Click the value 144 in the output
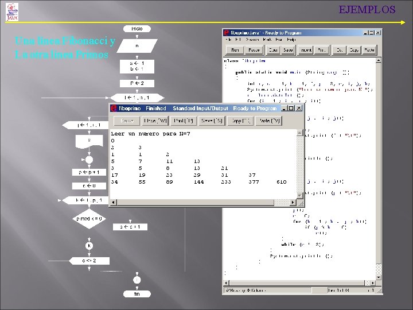The width and height of the screenshot is (413, 310). click(198, 182)
